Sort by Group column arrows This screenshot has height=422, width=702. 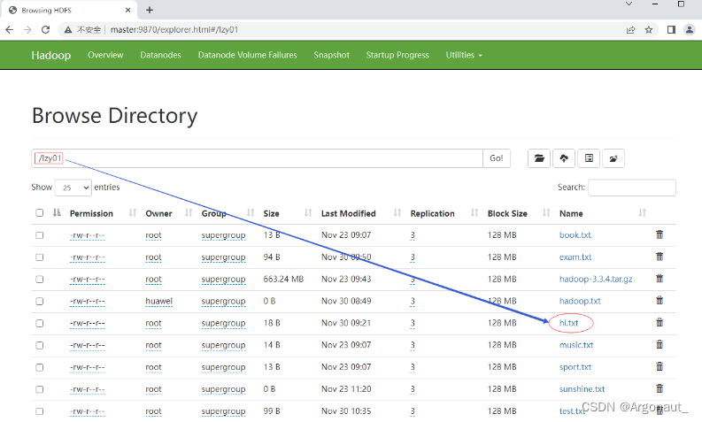click(x=251, y=213)
